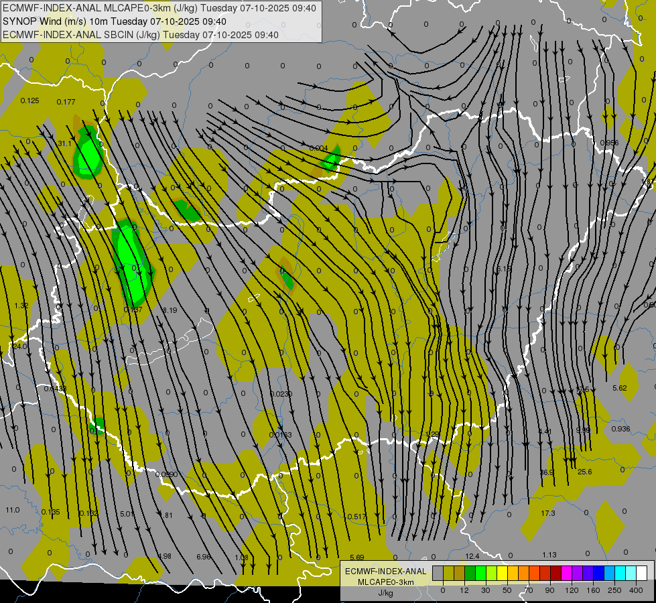The width and height of the screenshot is (656, 603).
Task: Select the 6.96 map value
Action: 204,557
